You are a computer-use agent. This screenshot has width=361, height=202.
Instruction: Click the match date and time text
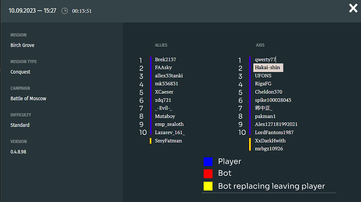tap(32, 11)
